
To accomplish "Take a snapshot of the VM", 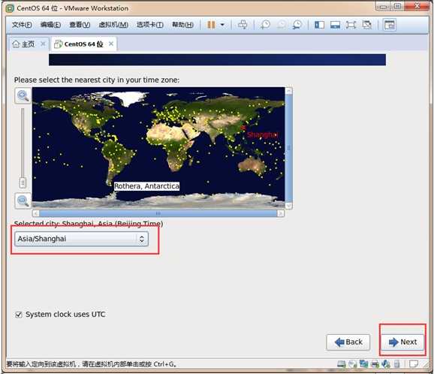I will 265,25.
